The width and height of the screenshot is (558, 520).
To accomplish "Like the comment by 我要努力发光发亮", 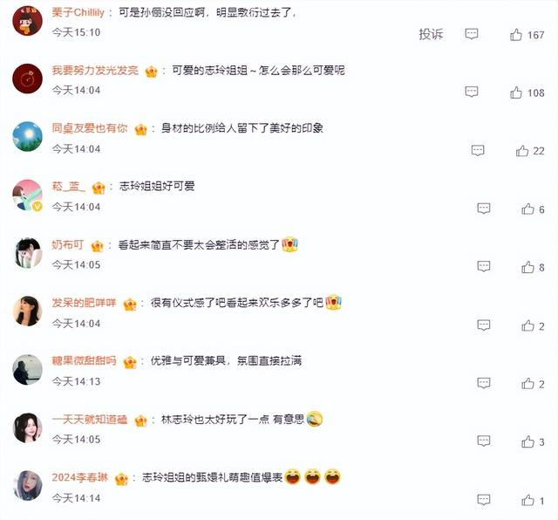I will click(x=515, y=92).
